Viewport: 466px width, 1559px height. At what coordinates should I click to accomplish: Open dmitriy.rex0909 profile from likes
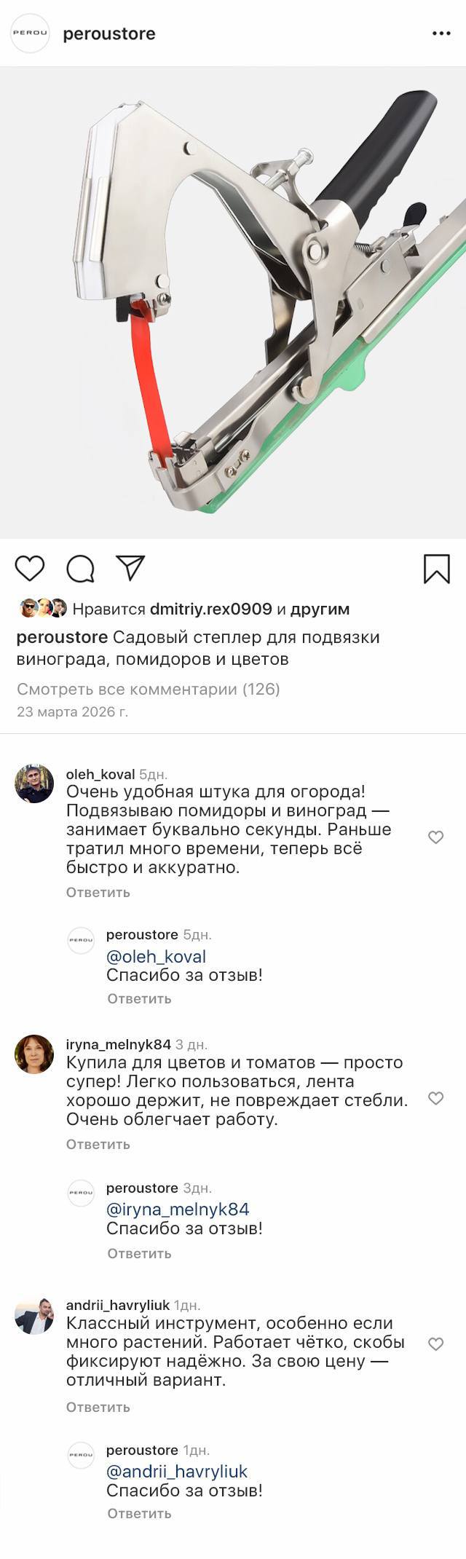click(x=210, y=609)
